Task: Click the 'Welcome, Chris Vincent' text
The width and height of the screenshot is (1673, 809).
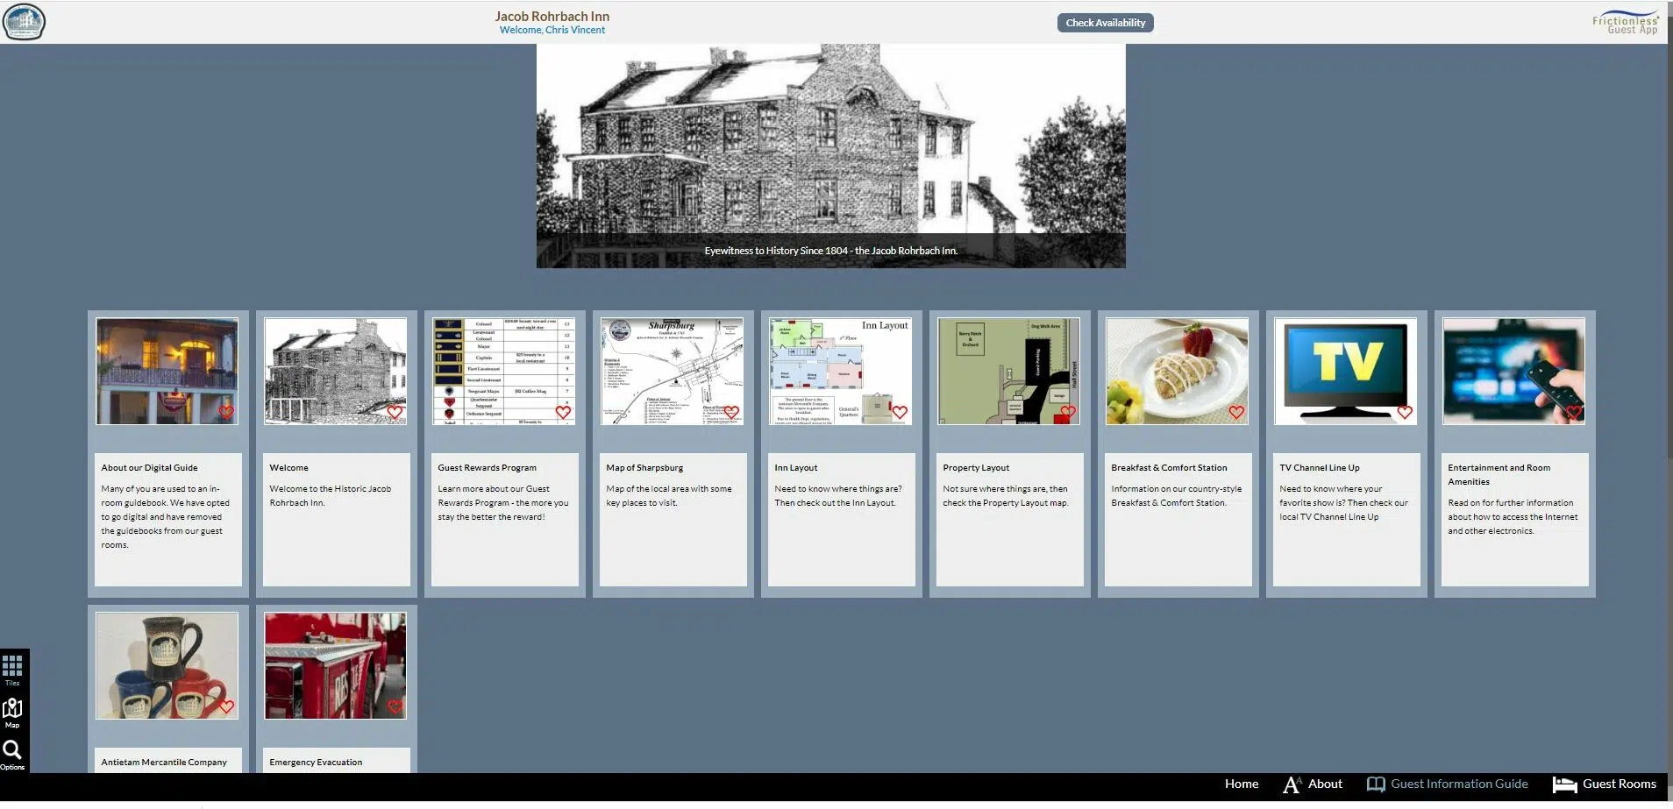Action: click(x=552, y=30)
